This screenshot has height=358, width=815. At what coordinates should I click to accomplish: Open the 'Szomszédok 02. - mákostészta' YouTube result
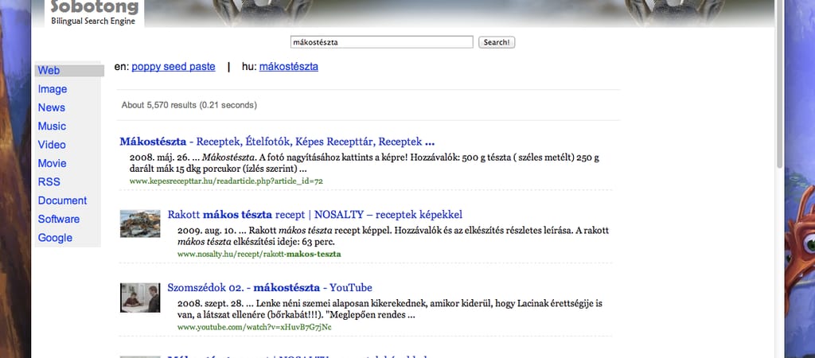[x=270, y=288]
